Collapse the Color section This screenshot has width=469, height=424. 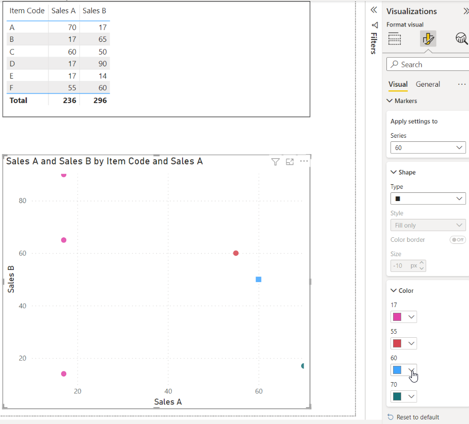(x=394, y=290)
